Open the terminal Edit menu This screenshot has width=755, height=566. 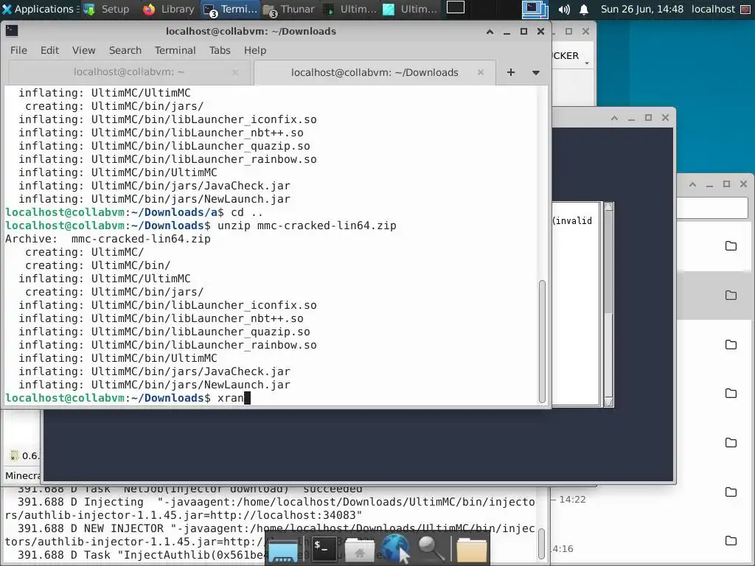pos(49,51)
